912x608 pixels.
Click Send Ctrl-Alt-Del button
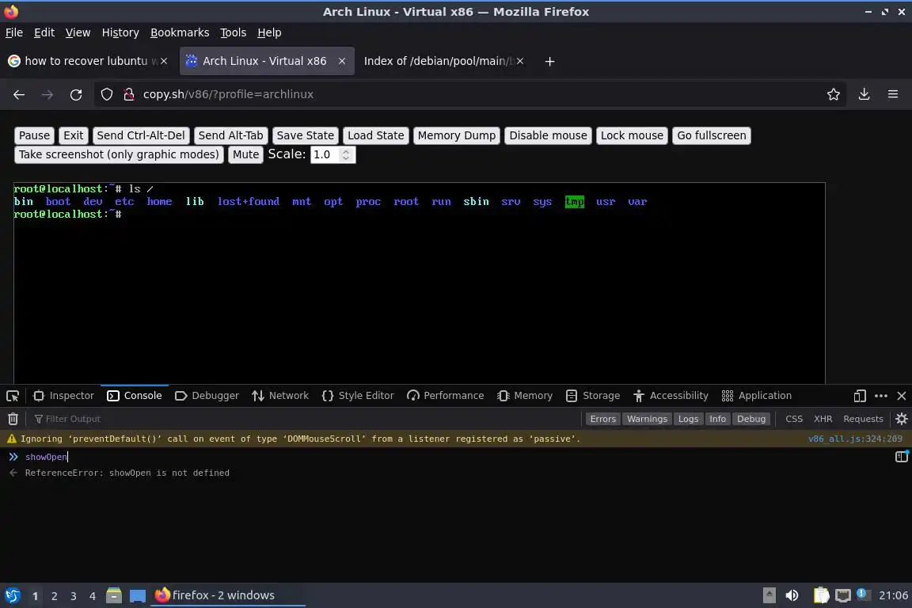pyautogui.click(x=141, y=135)
